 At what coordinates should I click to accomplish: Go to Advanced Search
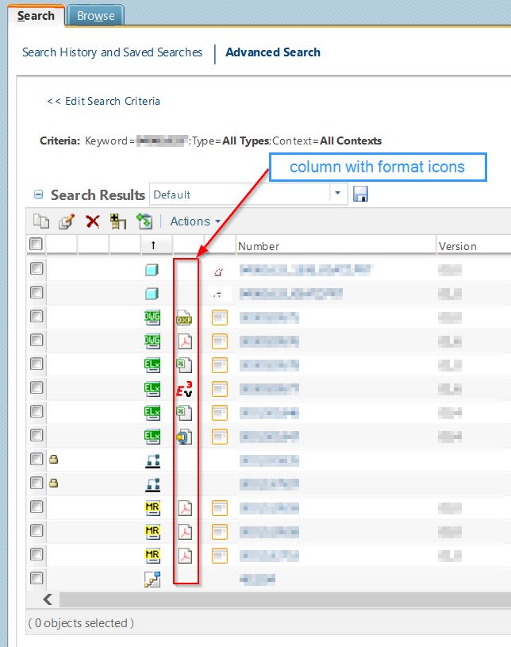[x=273, y=52]
